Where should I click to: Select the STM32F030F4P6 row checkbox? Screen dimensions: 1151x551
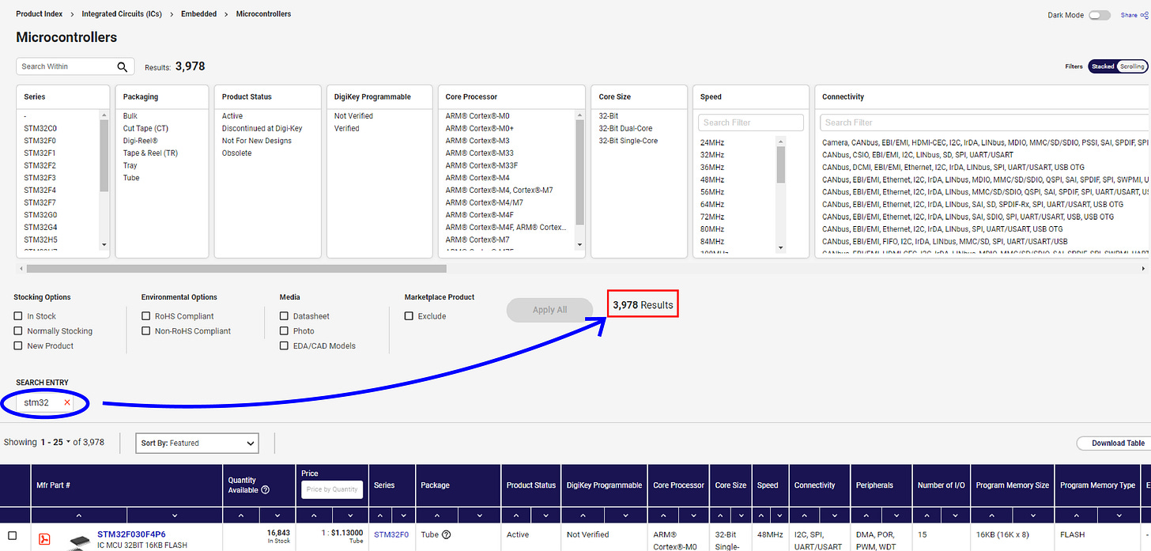pyautogui.click(x=12, y=536)
